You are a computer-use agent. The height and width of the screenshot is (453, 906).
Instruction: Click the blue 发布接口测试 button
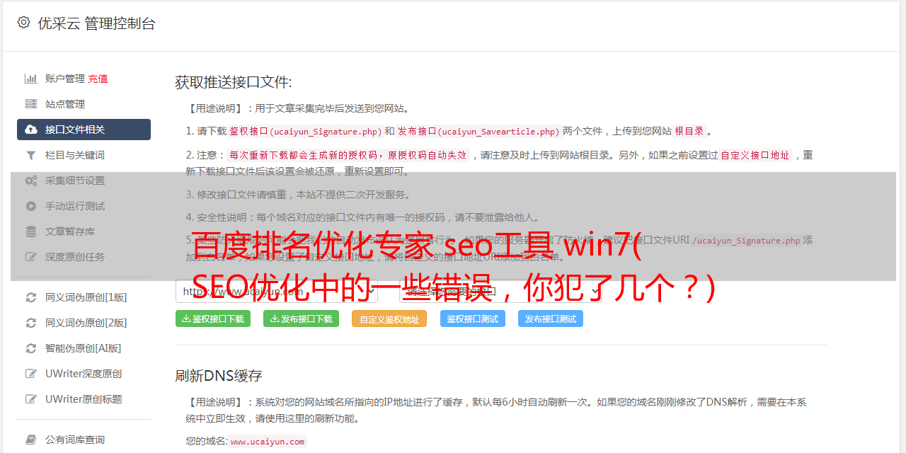click(551, 319)
